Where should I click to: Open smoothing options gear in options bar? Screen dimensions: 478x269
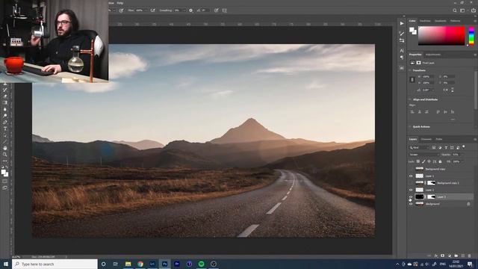pos(191,10)
